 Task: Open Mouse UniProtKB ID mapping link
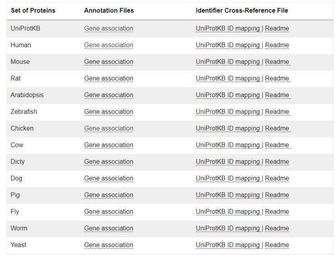pos(227,62)
